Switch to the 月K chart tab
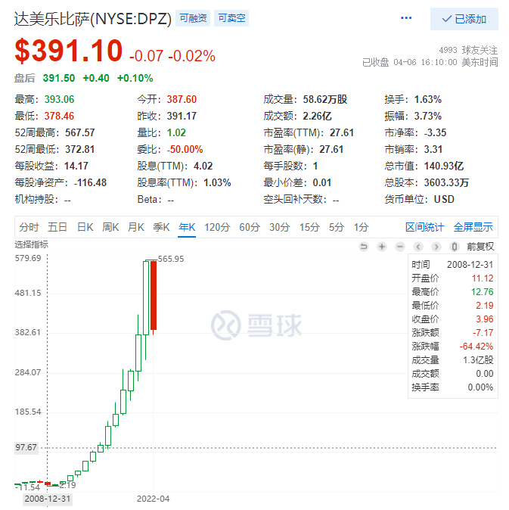The height and width of the screenshot is (510, 509). click(136, 227)
